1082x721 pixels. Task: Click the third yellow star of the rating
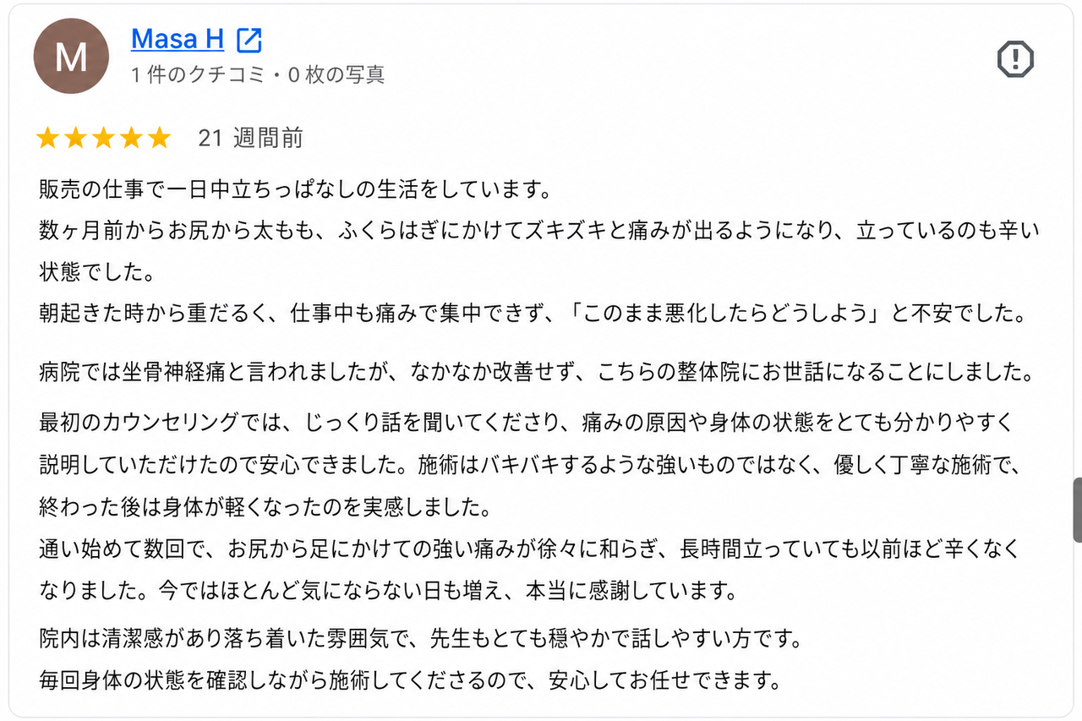tap(103, 139)
